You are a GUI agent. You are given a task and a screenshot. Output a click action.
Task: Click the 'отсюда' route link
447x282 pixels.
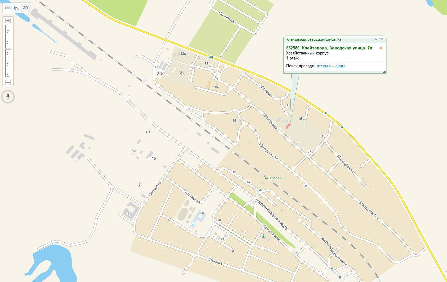[324, 66]
